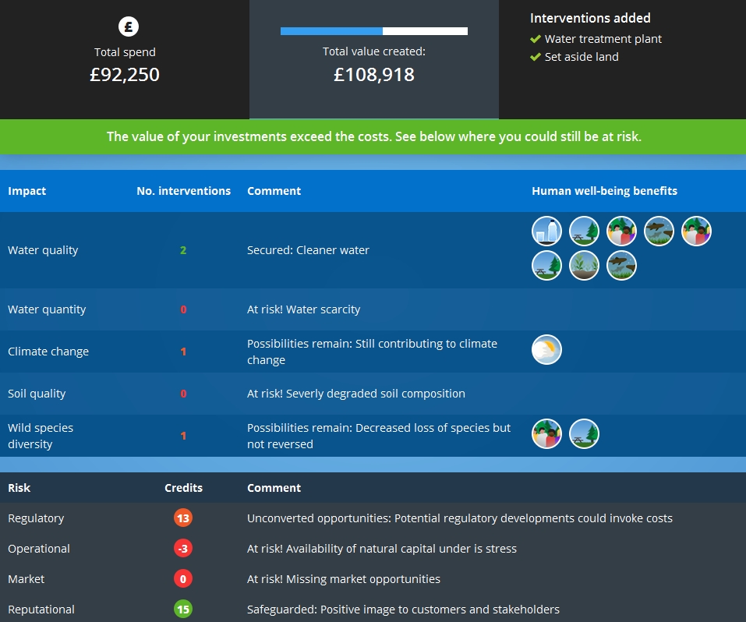This screenshot has height=622, width=746.
Task: Click the Total value created progress bar
Action: [374, 31]
